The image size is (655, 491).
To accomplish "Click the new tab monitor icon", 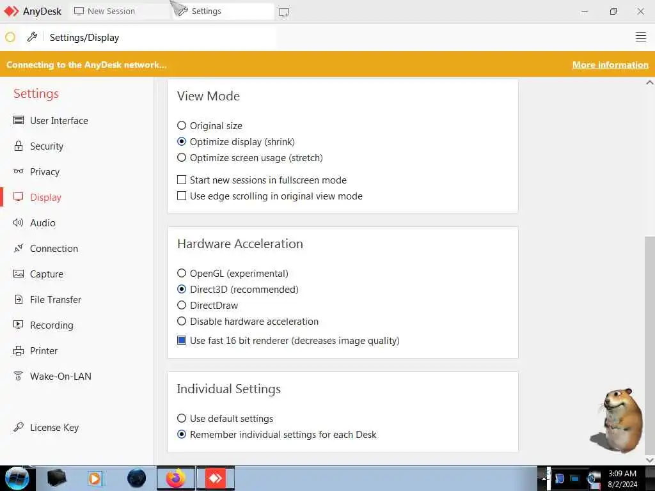I will [x=283, y=12].
